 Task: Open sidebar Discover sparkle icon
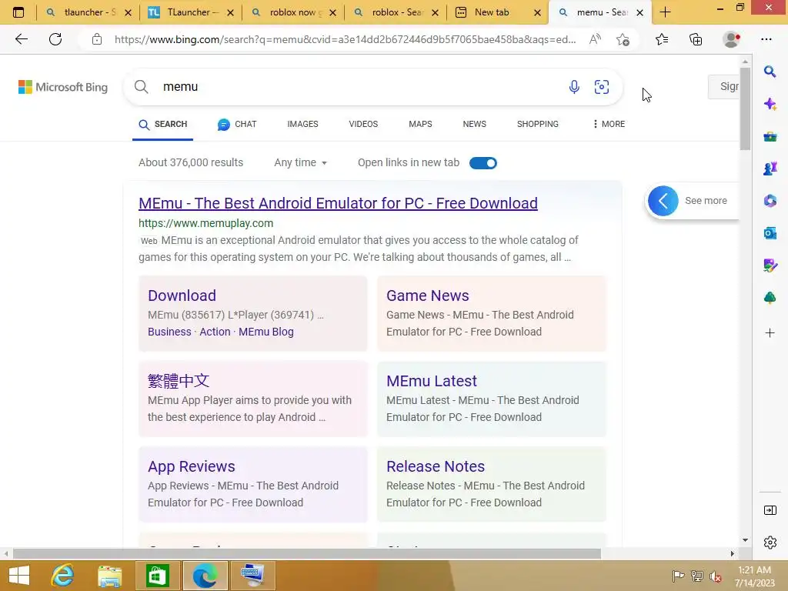[x=770, y=104]
